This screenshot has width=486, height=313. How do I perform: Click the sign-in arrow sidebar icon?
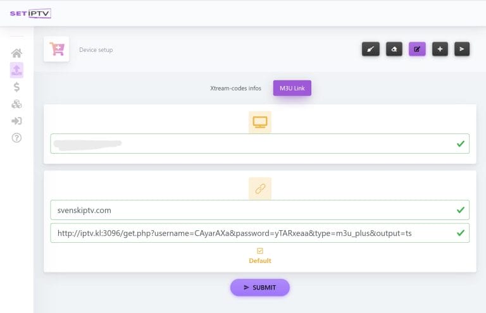point(17,121)
